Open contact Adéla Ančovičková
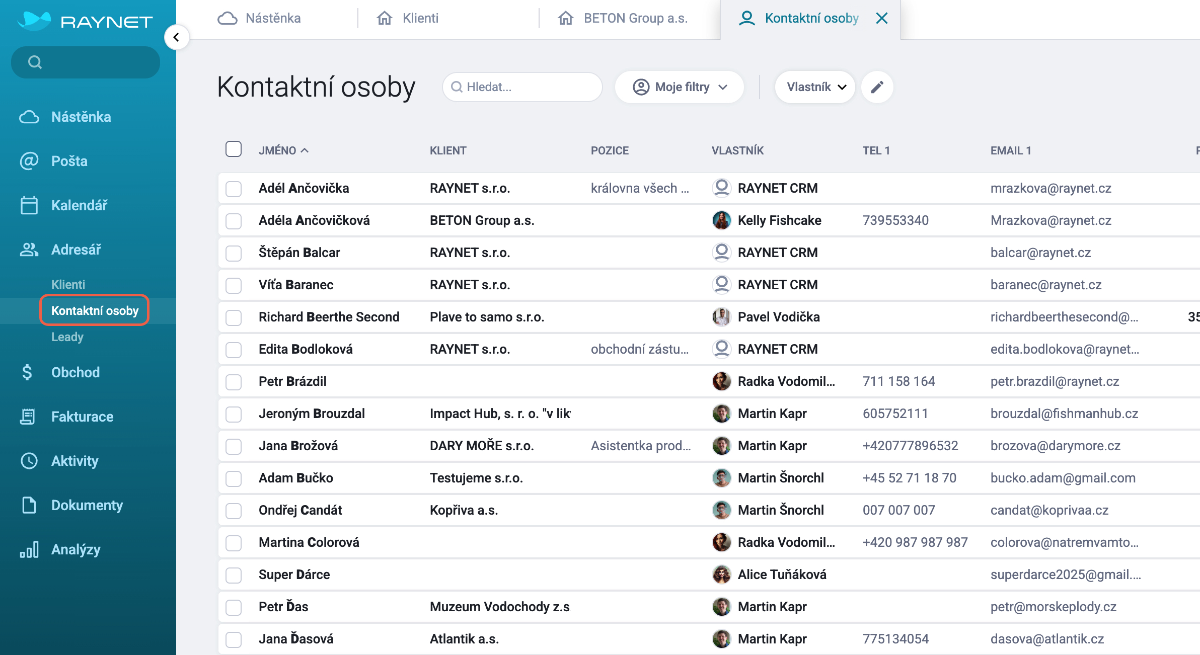The width and height of the screenshot is (1200, 655). click(314, 220)
